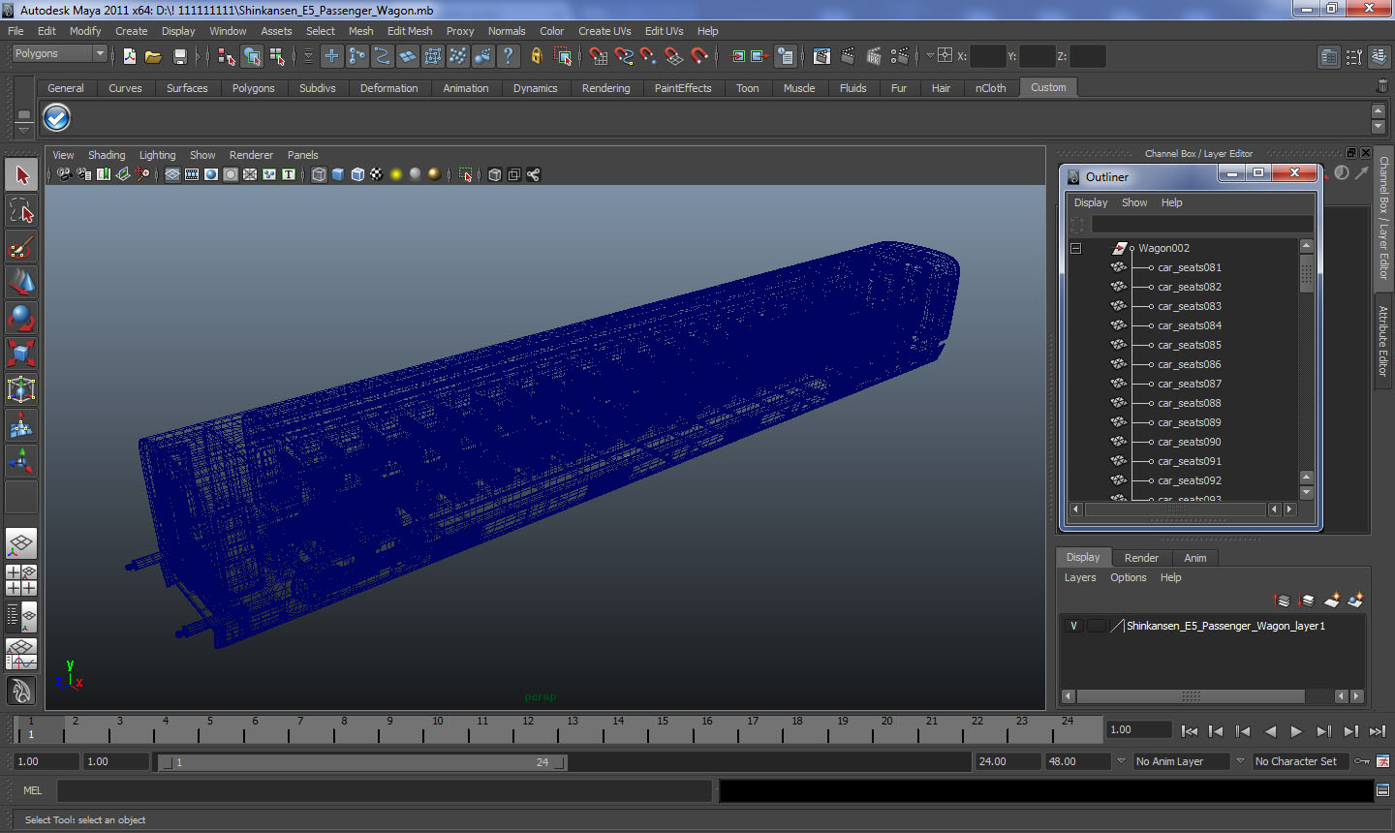Toggle wireframe display in viewport toolbar
Viewport: 1395px width, 833px height.
click(319, 174)
